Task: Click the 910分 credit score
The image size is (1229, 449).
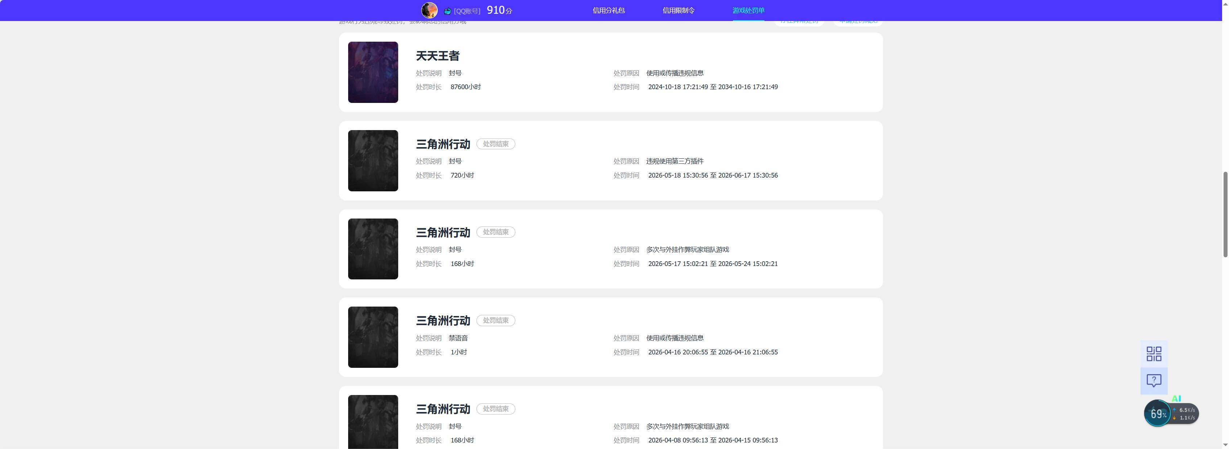Action: point(499,10)
